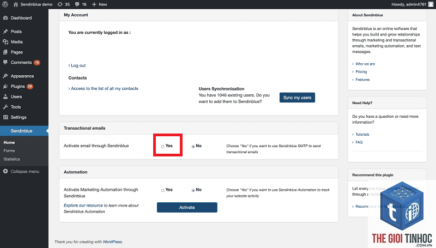Click the Media icon in the sidebar
The width and height of the screenshot is (436, 248).
click(x=5, y=42)
